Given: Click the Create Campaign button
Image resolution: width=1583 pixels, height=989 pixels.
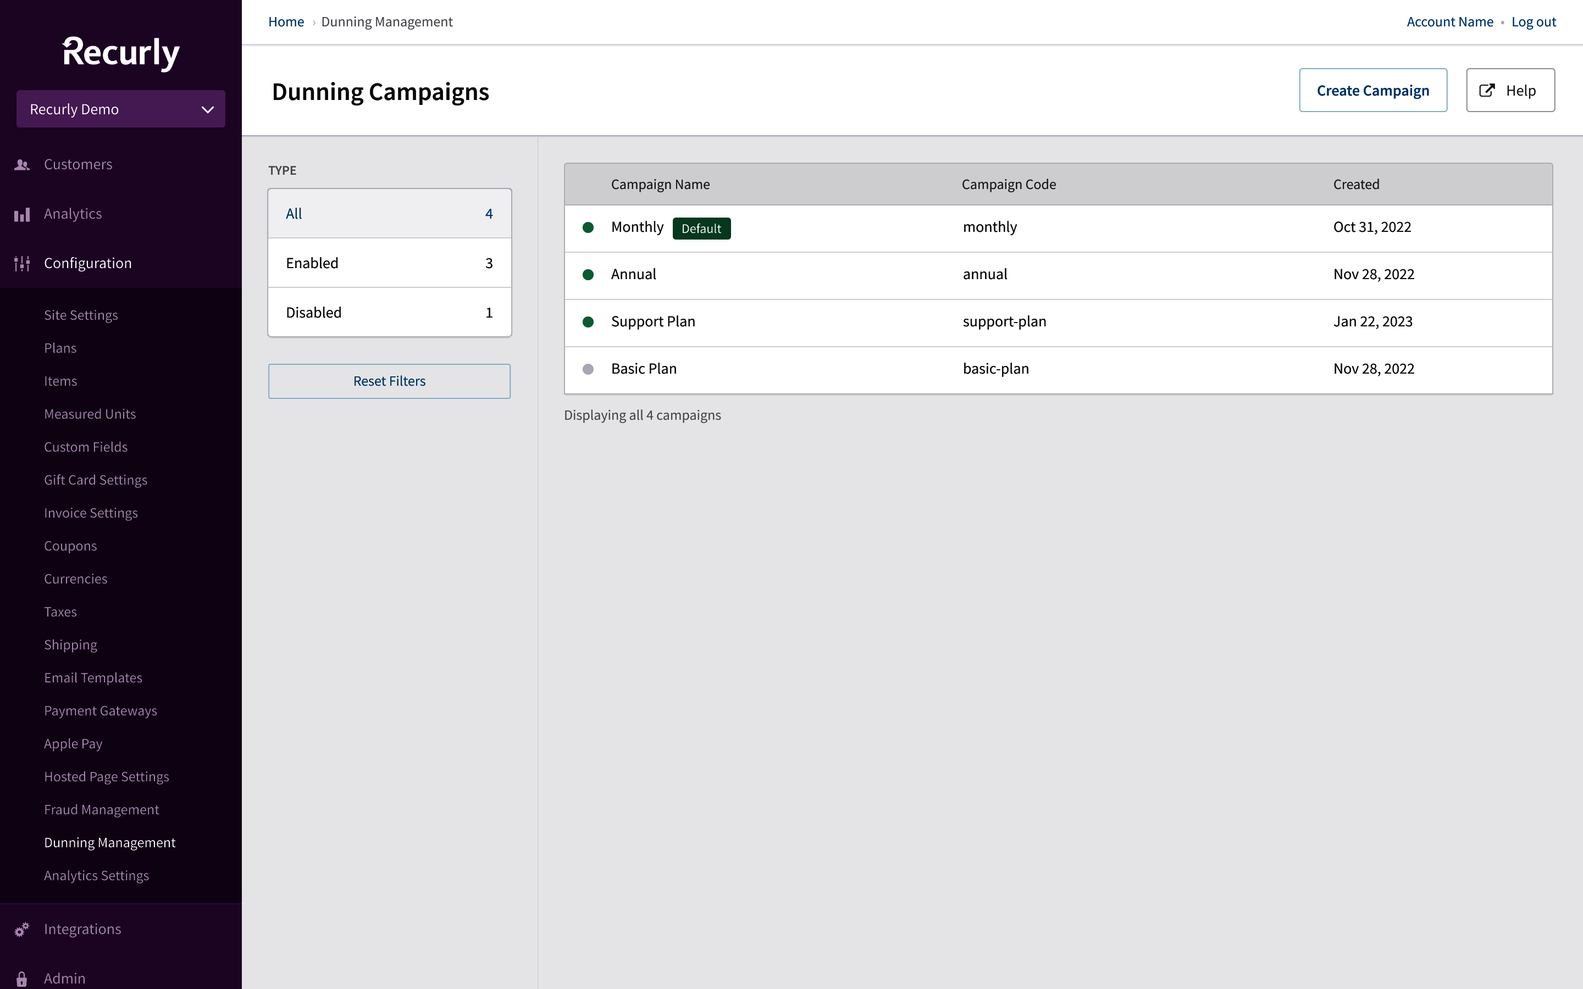Looking at the screenshot, I should click(x=1373, y=90).
